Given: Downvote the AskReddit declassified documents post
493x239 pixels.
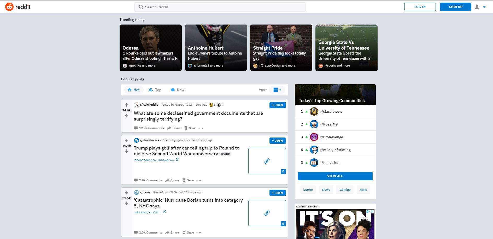Looking at the screenshot, I should click(126, 116).
